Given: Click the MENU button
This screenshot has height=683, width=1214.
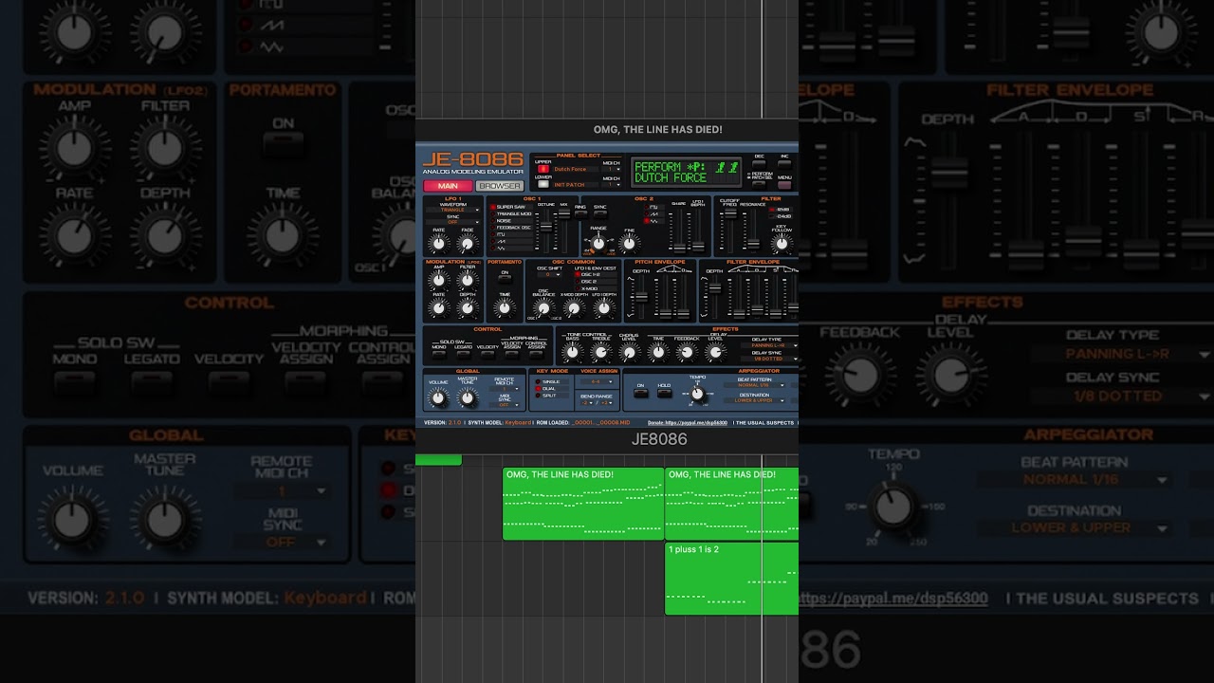Looking at the screenshot, I should (784, 184).
